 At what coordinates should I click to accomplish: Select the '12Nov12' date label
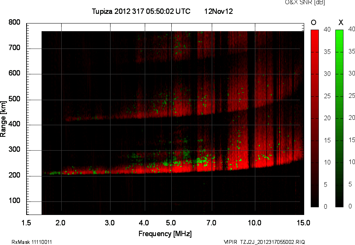pyautogui.click(x=218, y=12)
